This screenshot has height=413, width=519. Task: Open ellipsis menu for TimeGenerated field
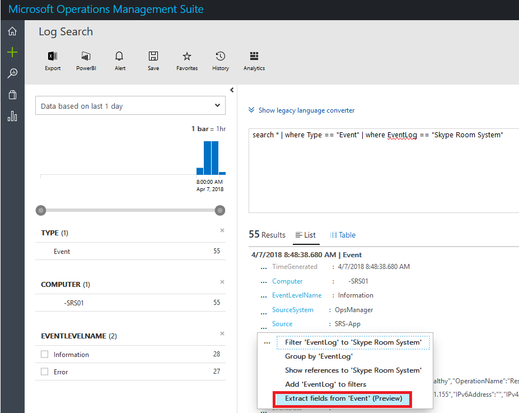264,268
